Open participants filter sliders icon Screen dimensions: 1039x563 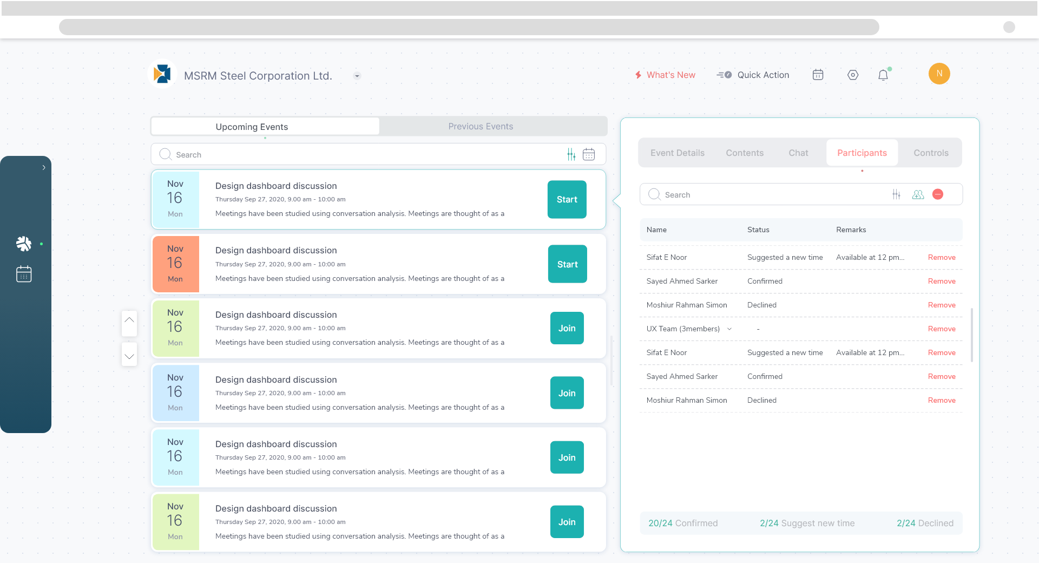click(x=897, y=194)
